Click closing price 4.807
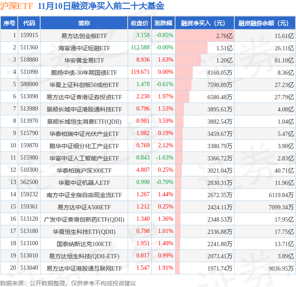296x287 pixels. (x=143, y=170)
